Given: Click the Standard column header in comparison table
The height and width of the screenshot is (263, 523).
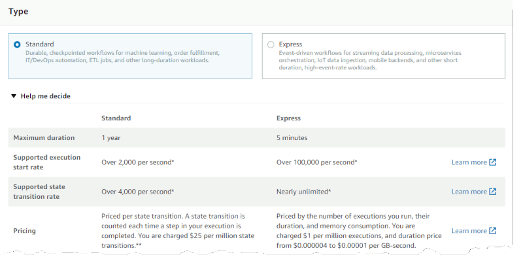Looking at the screenshot, I should (x=116, y=118).
